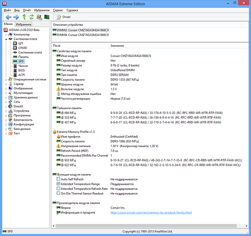The image size is (251, 236).
Task: Click the horizontal scrollbar right arrow
Action: coord(246,226)
